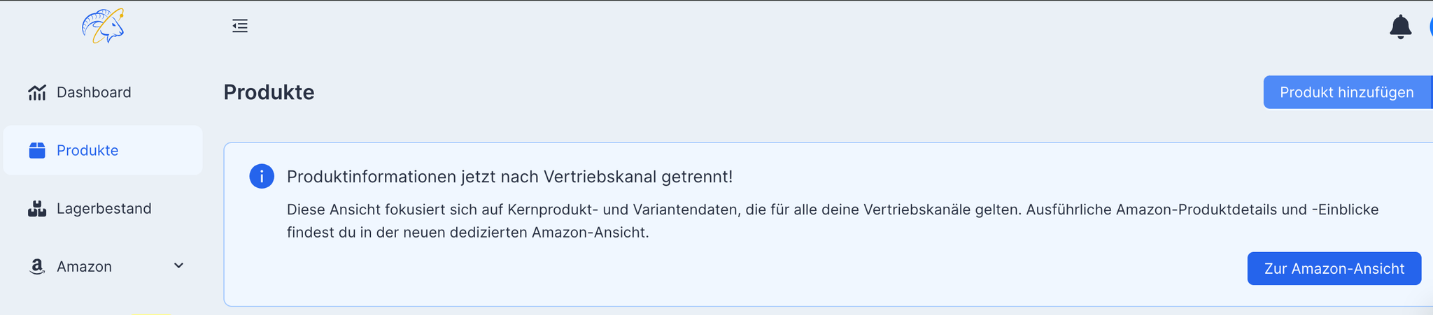This screenshot has height=315, width=1433.
Task: Click the Produkt hinzufügen button
Action: tap(1348, 92)
